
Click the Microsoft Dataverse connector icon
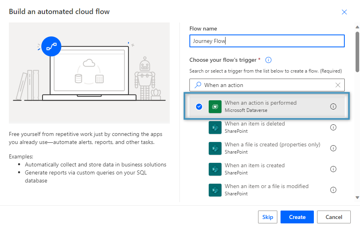(x=215, y=107)
